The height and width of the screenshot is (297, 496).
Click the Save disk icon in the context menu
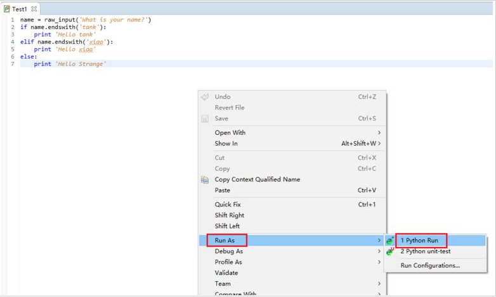pos(205,118)
